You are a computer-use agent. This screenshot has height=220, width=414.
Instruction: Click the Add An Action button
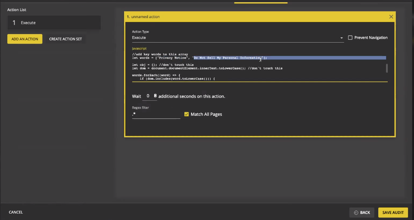25,39
